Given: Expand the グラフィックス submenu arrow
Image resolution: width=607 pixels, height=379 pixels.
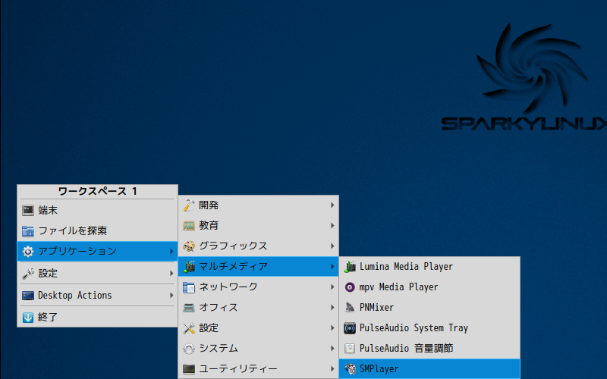Looking at the screenshot, I should tap(332, 246).
